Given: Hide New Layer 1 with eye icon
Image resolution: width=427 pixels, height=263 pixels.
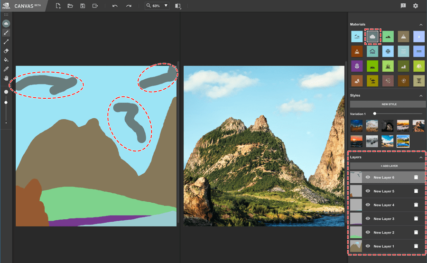Looking at the screenshot, I should (x=368, y=246).
